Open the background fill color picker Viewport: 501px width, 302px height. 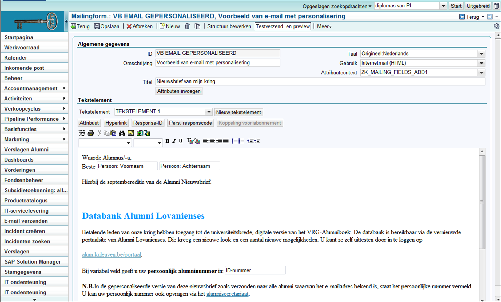click(197, 141)
